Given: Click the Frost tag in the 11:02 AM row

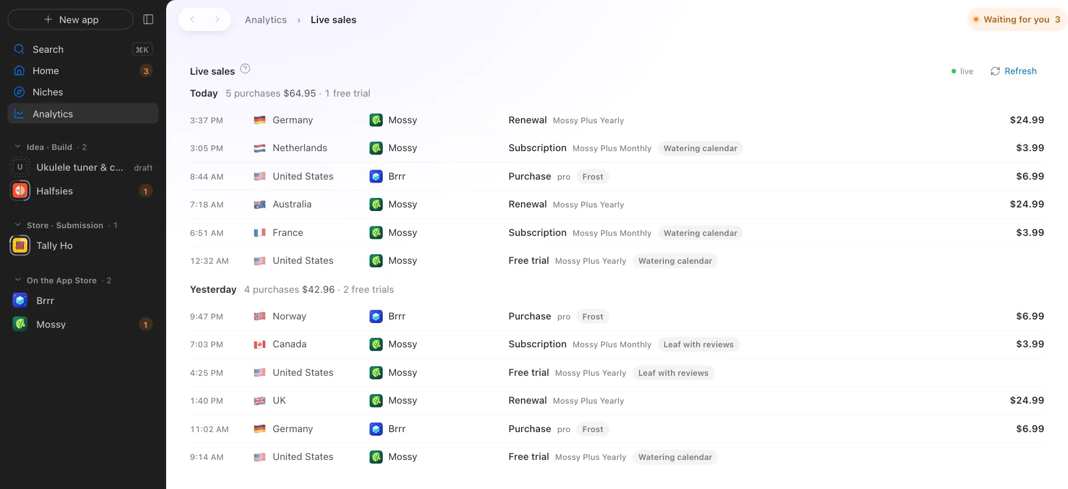Looking at the screenshot, I should pos(592,429).
